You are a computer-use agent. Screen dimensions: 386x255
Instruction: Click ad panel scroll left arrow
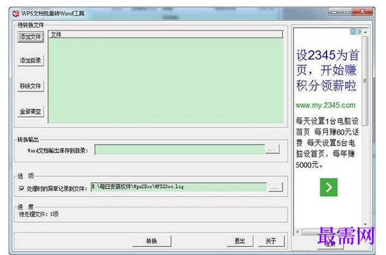point(298,232)
